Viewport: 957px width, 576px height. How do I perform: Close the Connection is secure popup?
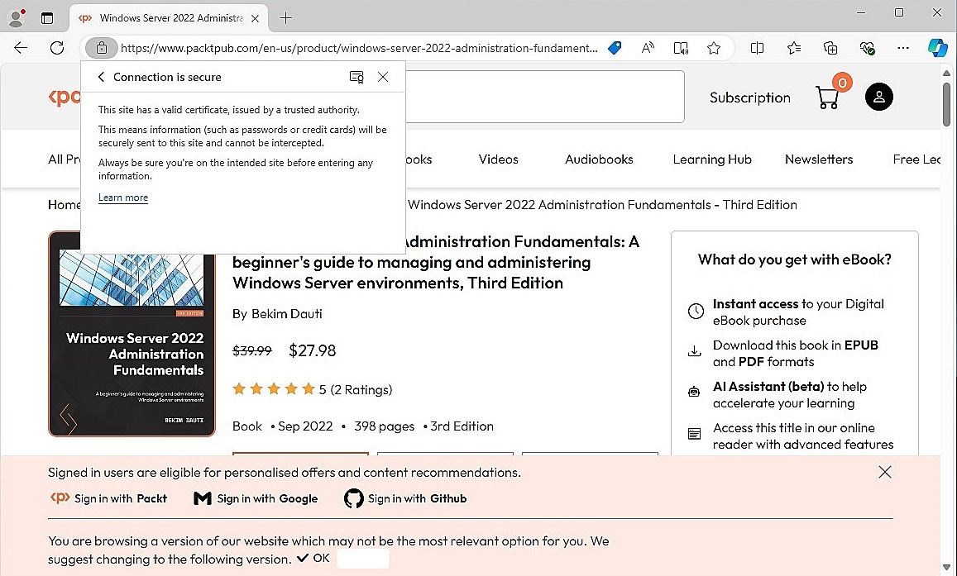[x=383, y=77]
